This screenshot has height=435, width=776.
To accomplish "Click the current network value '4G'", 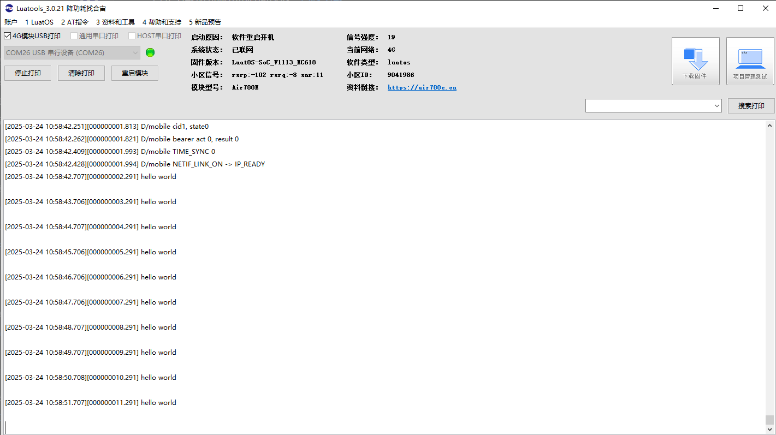I will point(391,50).
